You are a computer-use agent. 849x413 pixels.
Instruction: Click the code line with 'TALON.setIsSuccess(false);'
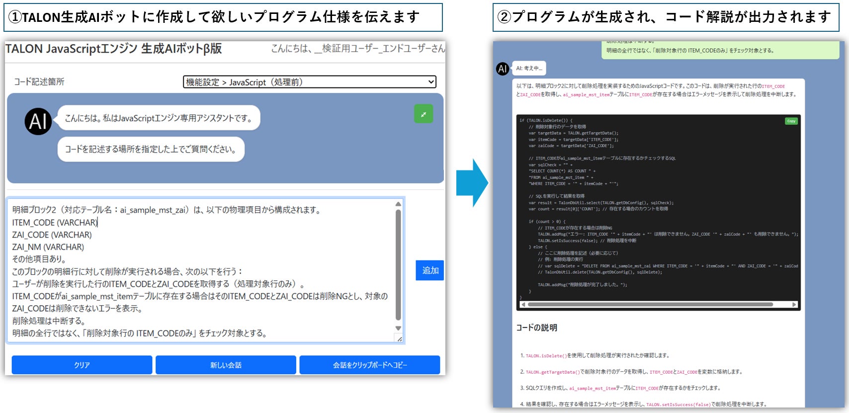tap(587, 241)
